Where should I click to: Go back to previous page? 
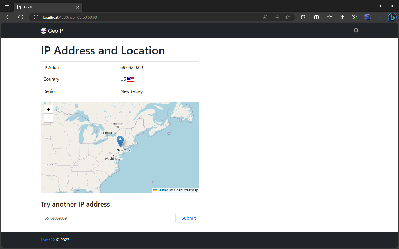click(8, 17)
